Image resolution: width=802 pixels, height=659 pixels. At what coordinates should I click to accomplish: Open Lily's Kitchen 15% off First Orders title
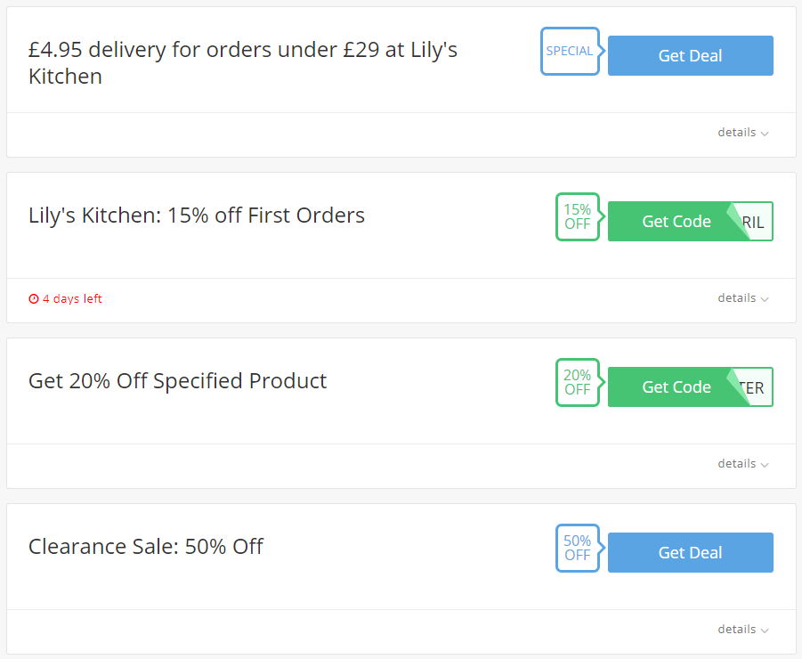click(x=197, y=216)
